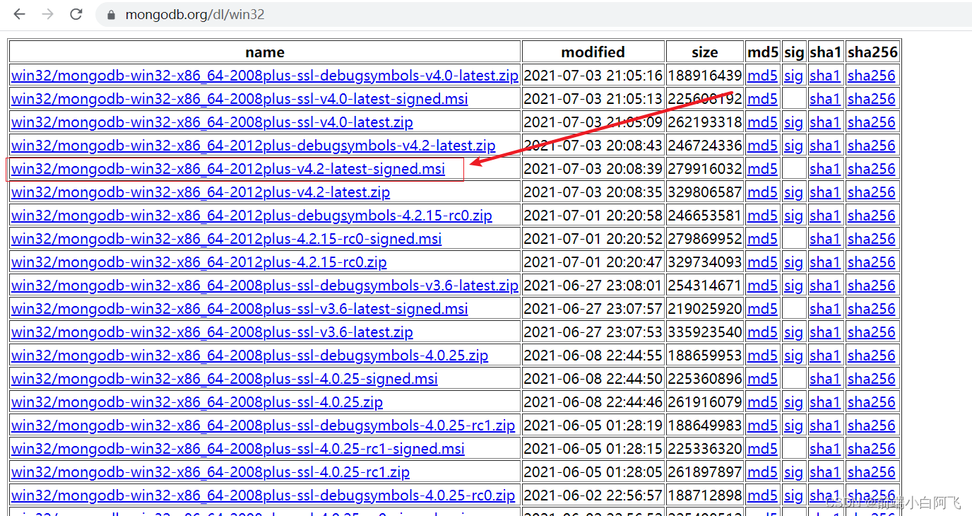972x516 pixels.
Task: Open 2008plus-ssl-v3.6-latest.zip link
Action: (x=212, y=332)
